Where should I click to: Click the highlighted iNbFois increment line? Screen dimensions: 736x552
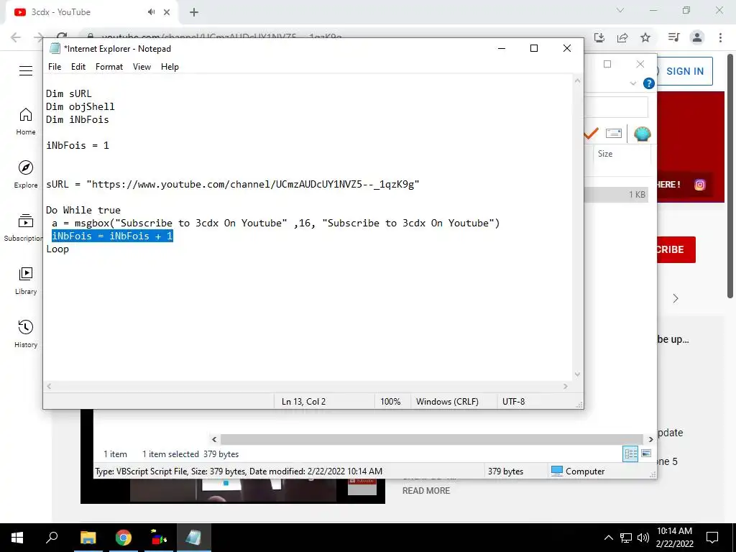(112, 236)
